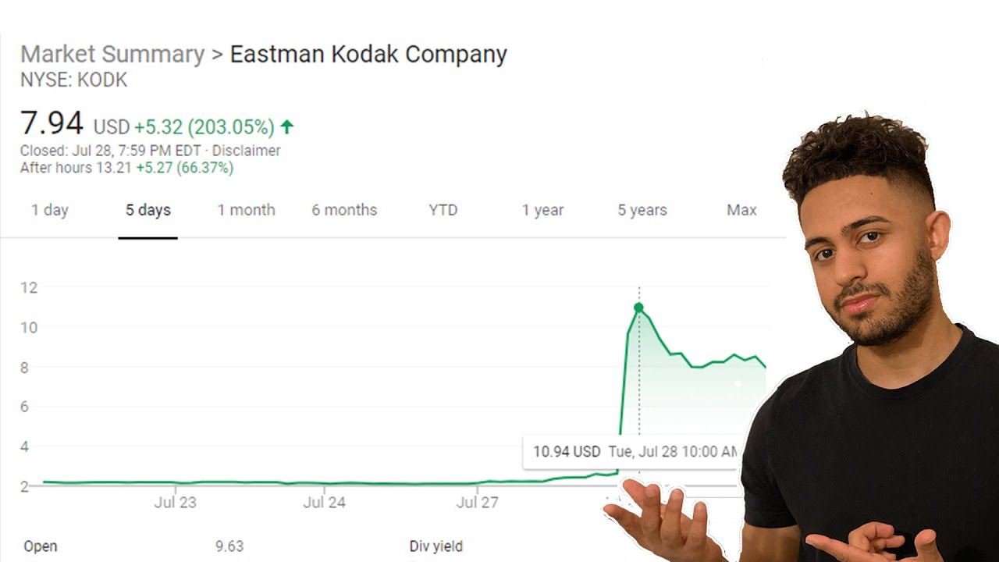Viewport: 999px width, 562px height.
Task: Show the 1 month chart range
Action: (x=246, y=210)
